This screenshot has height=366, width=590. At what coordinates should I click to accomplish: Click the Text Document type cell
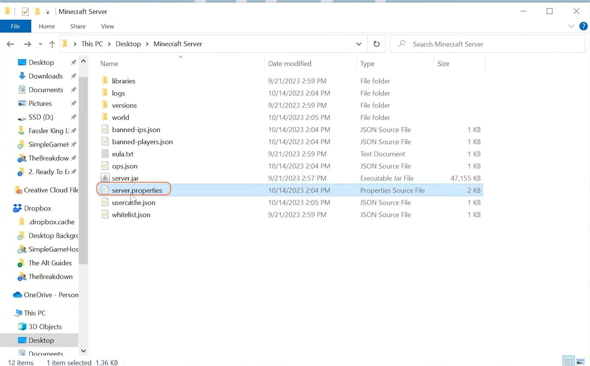(383, 154)
